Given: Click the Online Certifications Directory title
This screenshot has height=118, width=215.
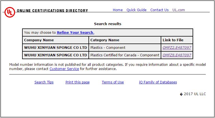Looking at the screenshot, I should [52, 11].
